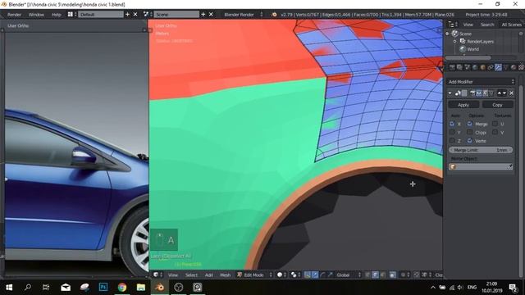Select Scene in outliner
Screen dimensions: 525x295
pyautogui.click(x=465, y=34)
